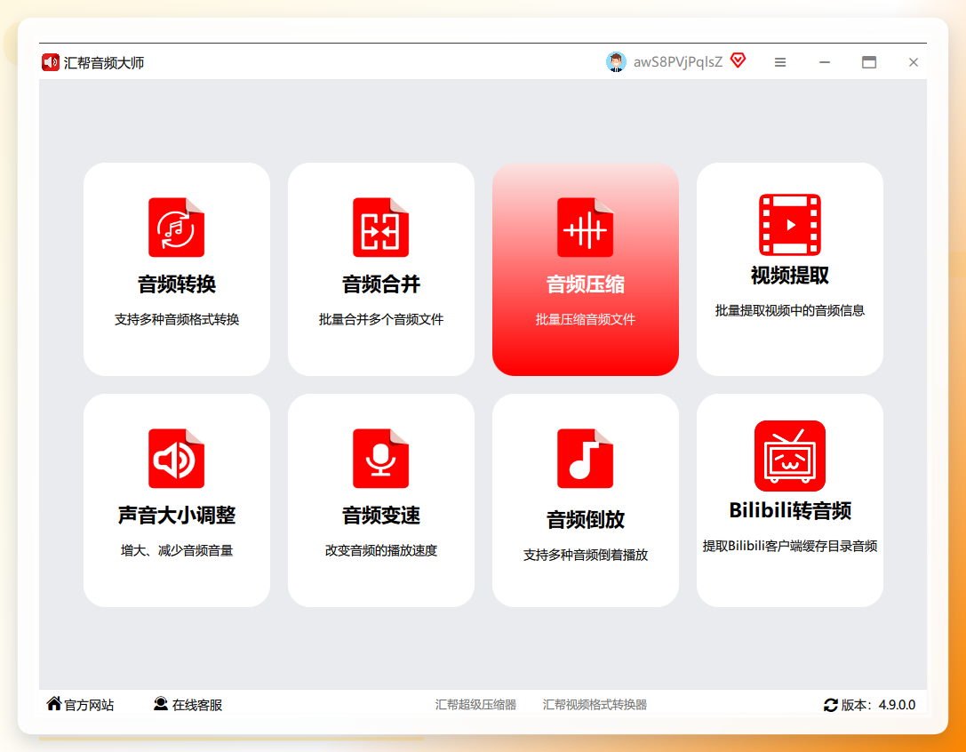Click version text 版本: 4.9.0.0
966x752 pixels.
[x=879, y=705]
